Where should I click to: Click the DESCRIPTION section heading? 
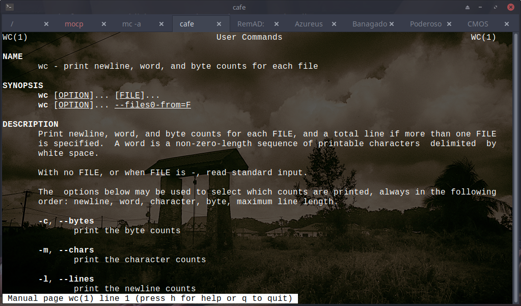click(30, 124)
